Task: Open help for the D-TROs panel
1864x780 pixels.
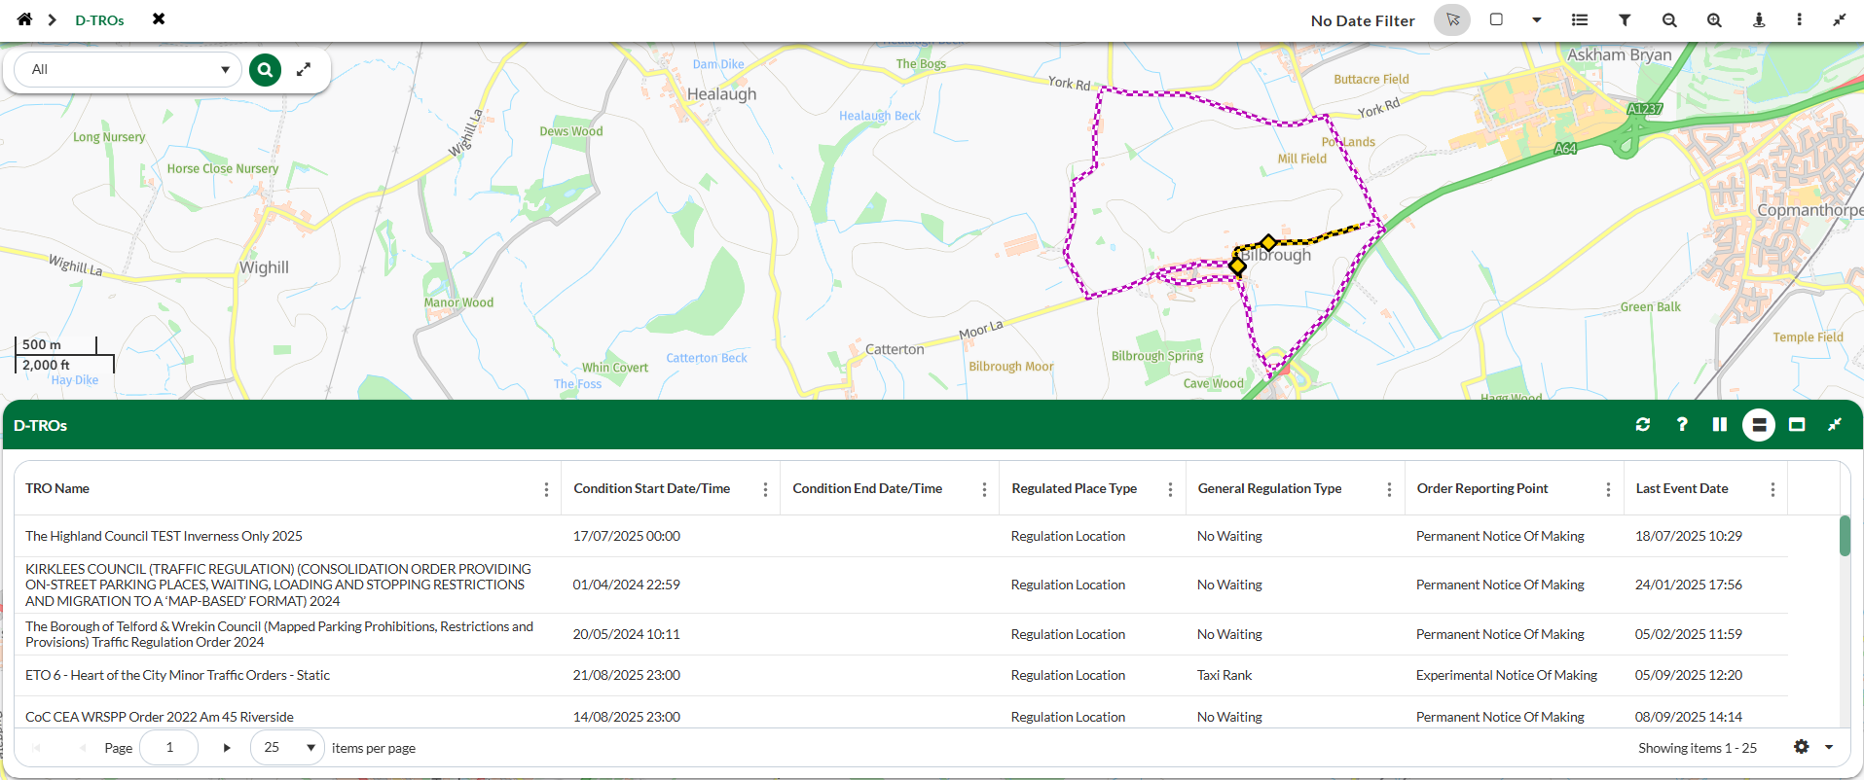Action: coord(1682,425)
